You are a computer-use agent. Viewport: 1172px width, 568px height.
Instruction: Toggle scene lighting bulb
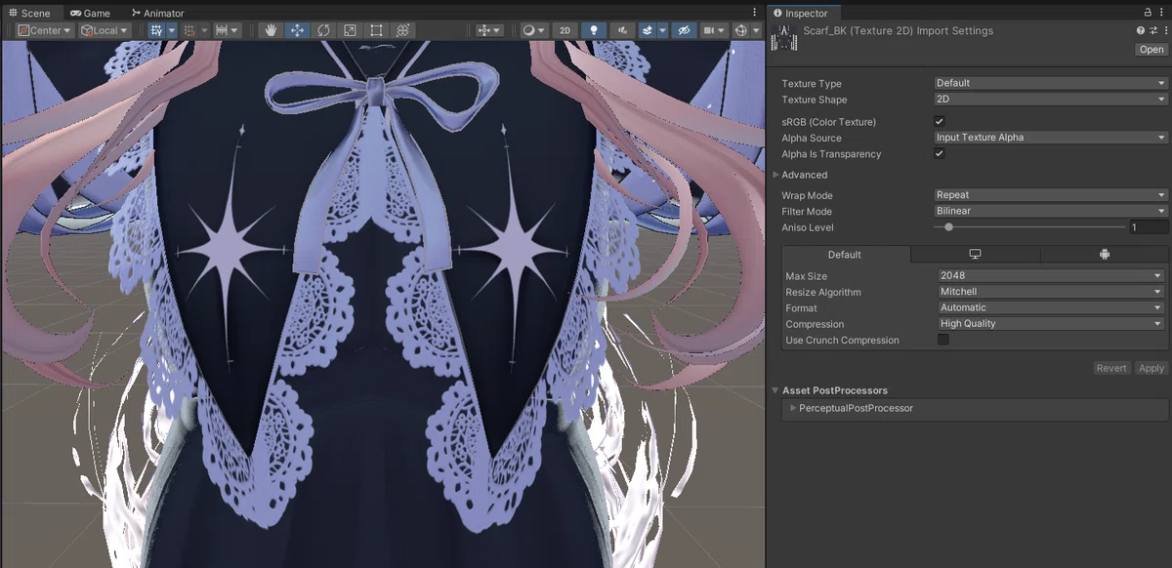point(593,30)
